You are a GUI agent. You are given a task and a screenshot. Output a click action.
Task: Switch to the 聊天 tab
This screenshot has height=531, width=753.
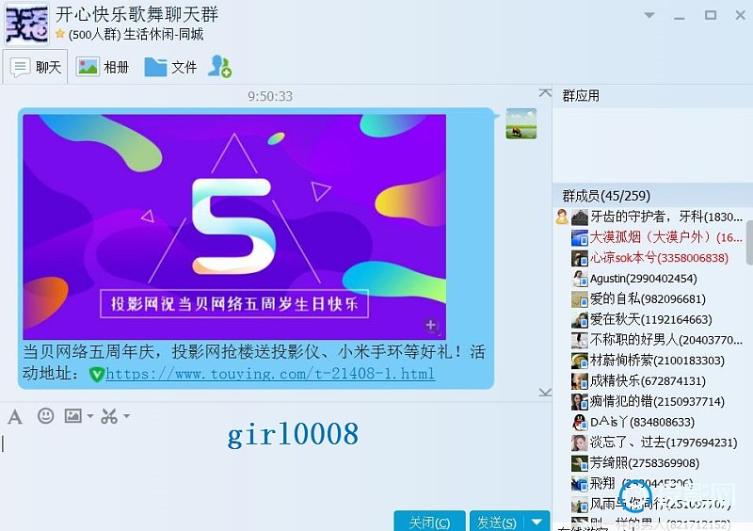[36, 67]
